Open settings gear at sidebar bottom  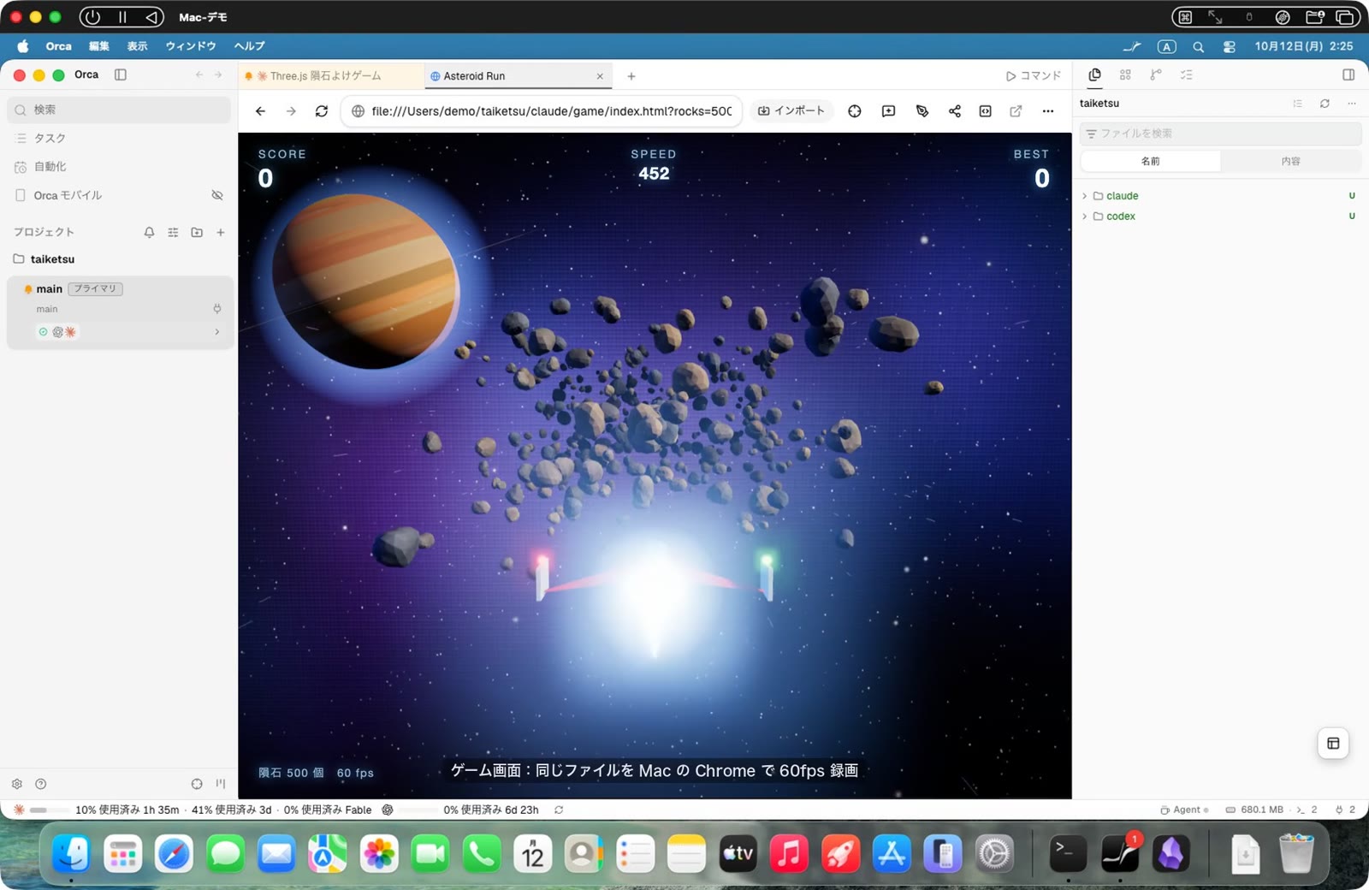click(x=17, y=784)
